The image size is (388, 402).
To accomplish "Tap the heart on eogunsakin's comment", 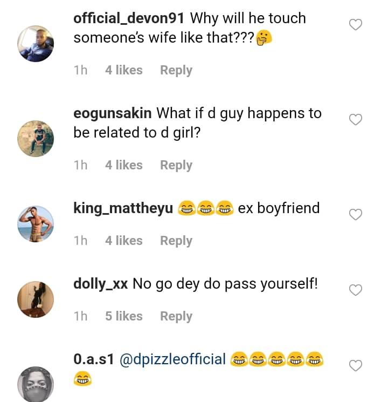I will (x=356, y=120).
